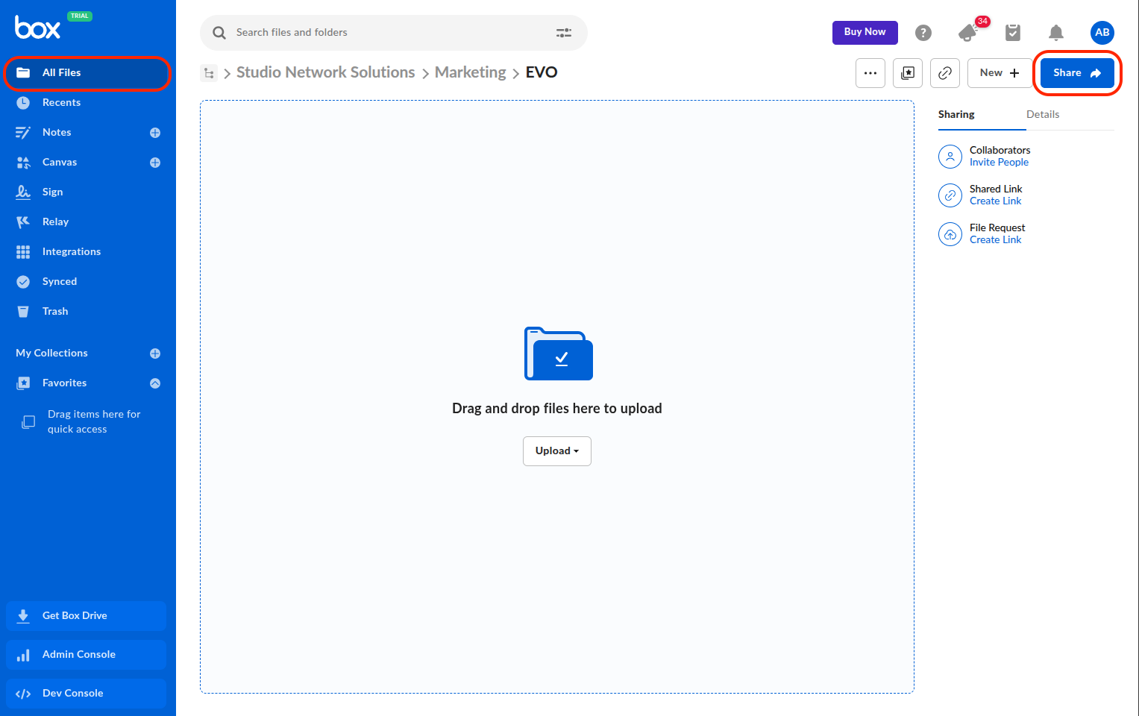Screen dimensions: 1139x716
Task: Click the Buy Now button
Action: coord(865,32)
